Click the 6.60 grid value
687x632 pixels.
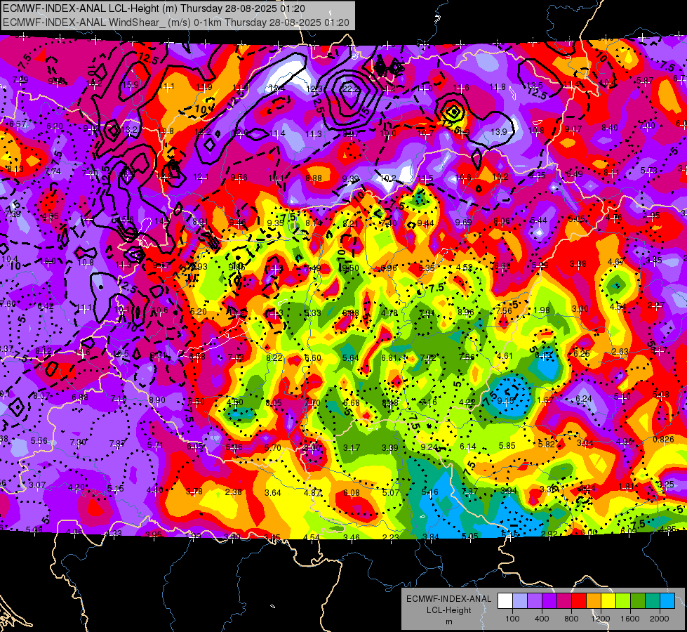click(313, 358)
